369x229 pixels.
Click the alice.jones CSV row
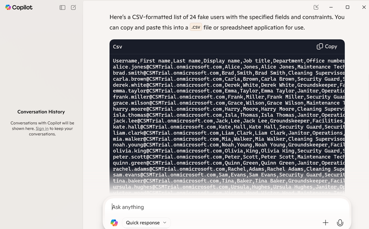coord(228,67)
